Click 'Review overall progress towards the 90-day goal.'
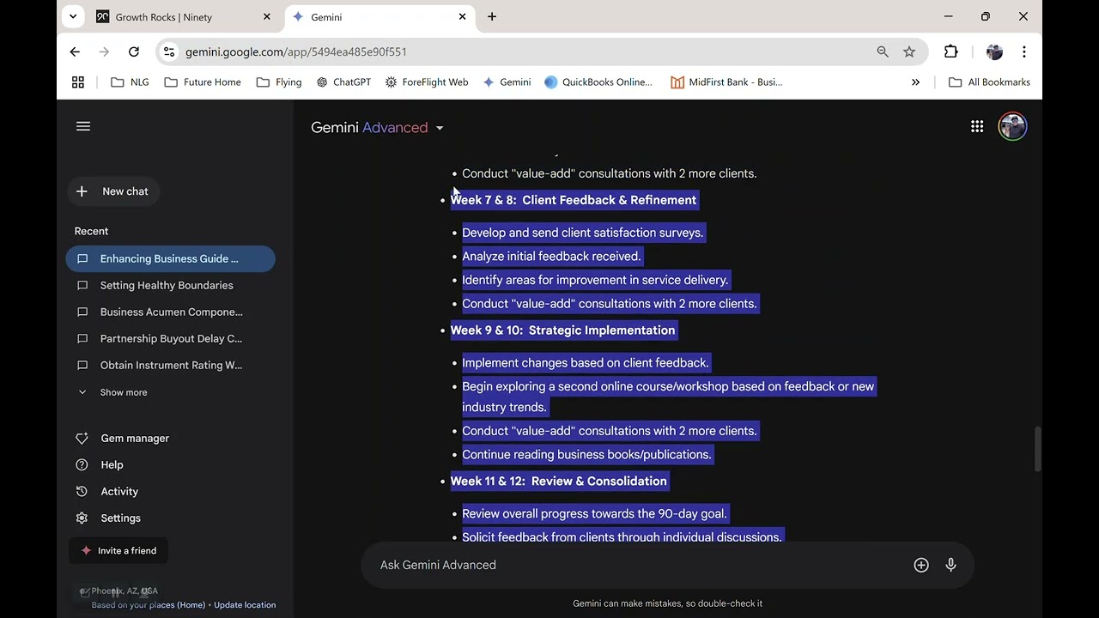The image size is (1099, 618). (594, 514)
